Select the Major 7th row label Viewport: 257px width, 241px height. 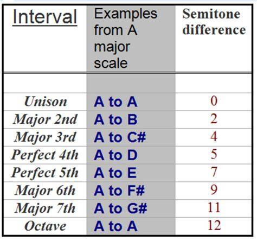(45, 208)
